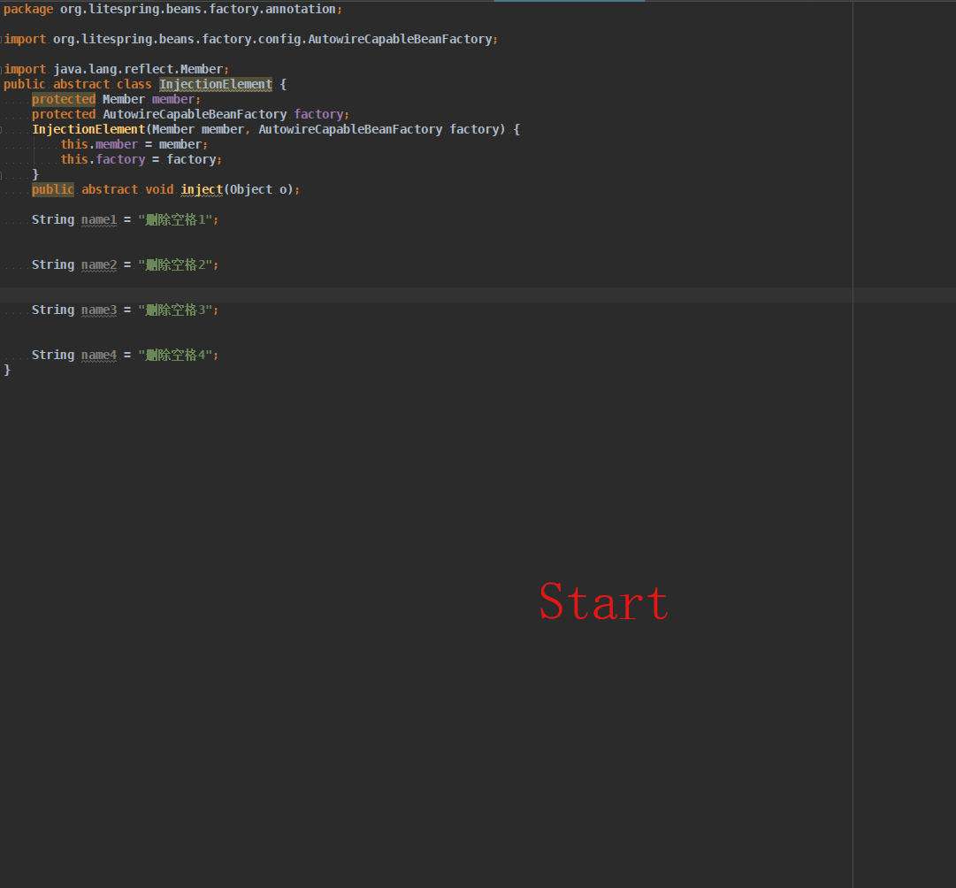Click the final closing brace of the class
The height and width of the screenshot is (888, 956).
[x=7, y=370]
